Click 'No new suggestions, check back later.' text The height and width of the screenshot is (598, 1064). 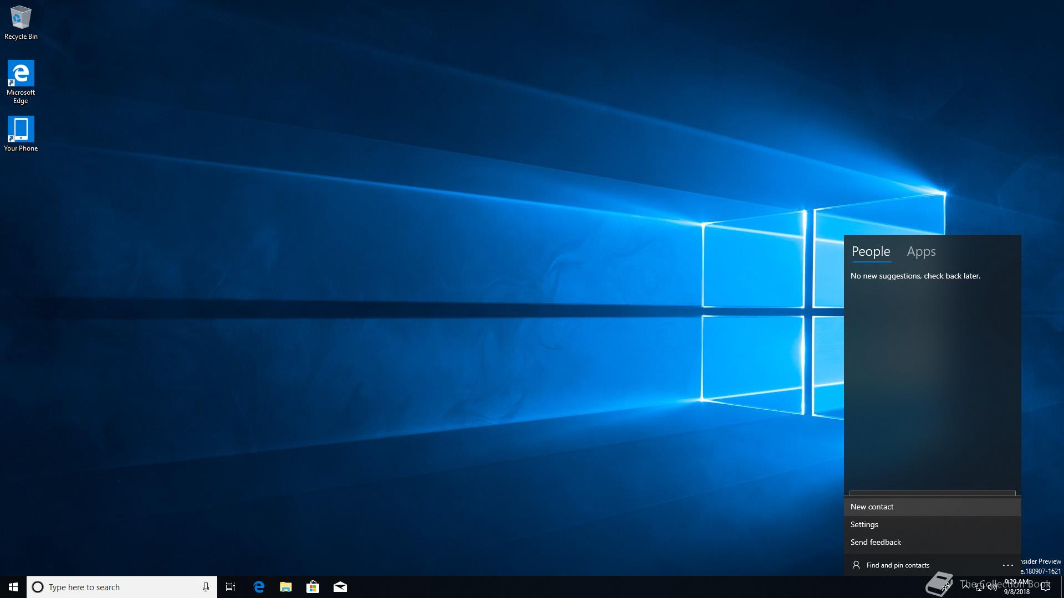pyautogui.click(x=915, y=276)
